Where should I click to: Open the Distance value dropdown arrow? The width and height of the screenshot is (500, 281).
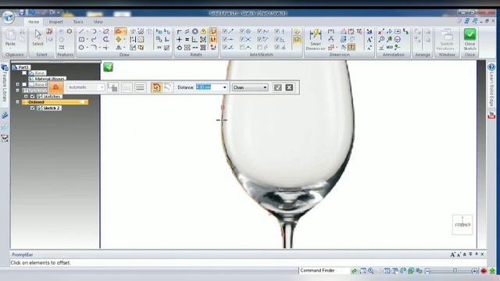click(224, 87)
